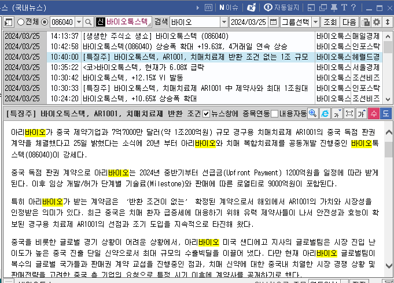Click the K tag icon in the title bar
The image size is (394, 283).
tap(251, 8)
